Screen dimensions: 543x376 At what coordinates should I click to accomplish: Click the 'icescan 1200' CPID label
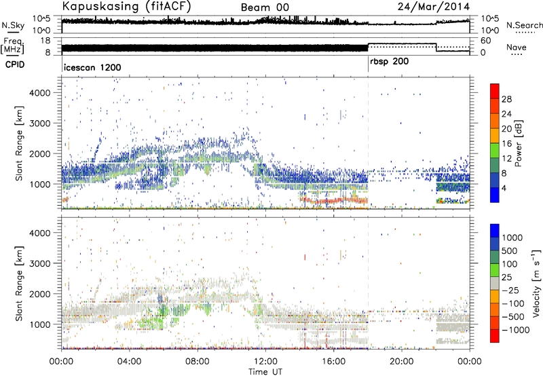[92, 67]
